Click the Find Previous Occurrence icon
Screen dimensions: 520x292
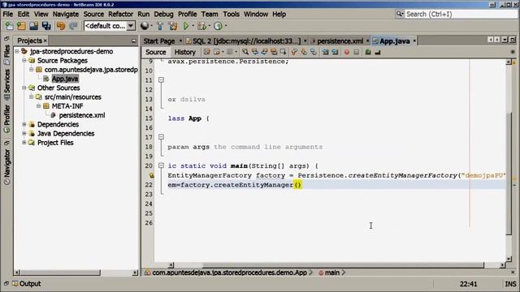point(254,52)
